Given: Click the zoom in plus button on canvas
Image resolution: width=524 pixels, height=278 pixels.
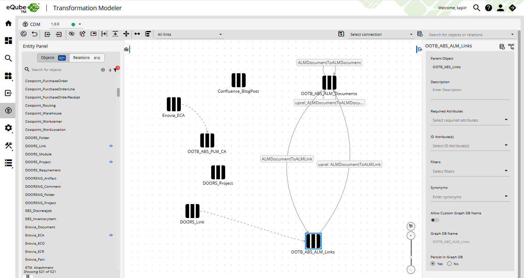Looking at the screenshot, I should pyautogui.click(x=411, y=235).
